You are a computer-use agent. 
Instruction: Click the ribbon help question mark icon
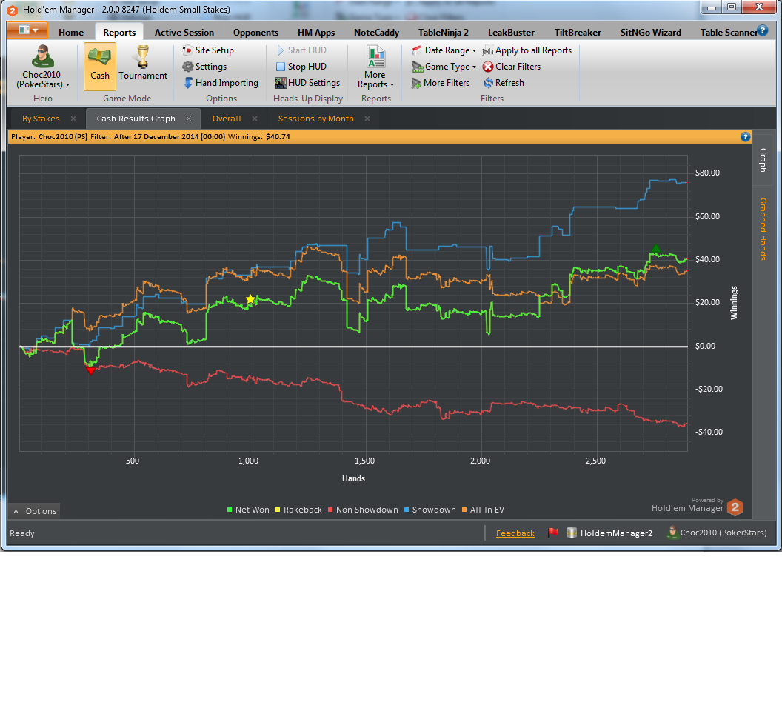(x=763, y=30)
